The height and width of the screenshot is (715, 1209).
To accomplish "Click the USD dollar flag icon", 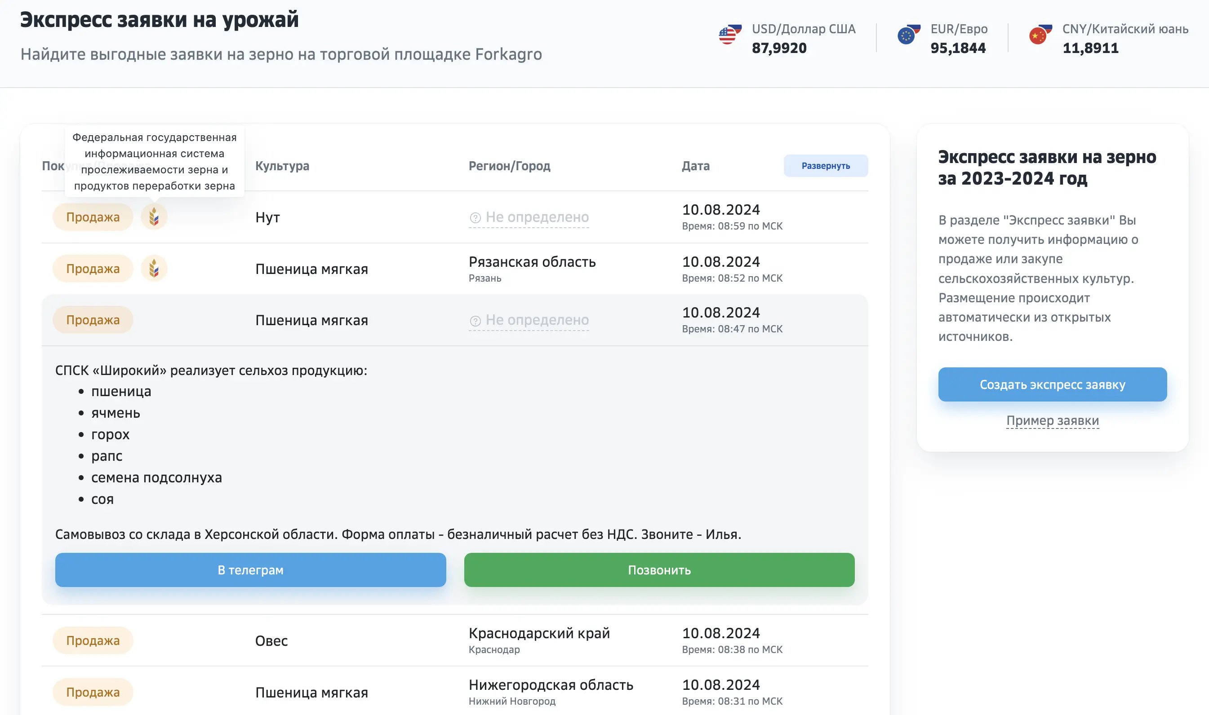I will click(729, 35).
